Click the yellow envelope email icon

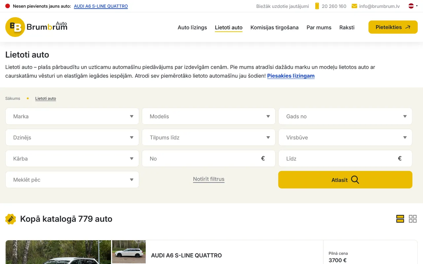[354, 6]
